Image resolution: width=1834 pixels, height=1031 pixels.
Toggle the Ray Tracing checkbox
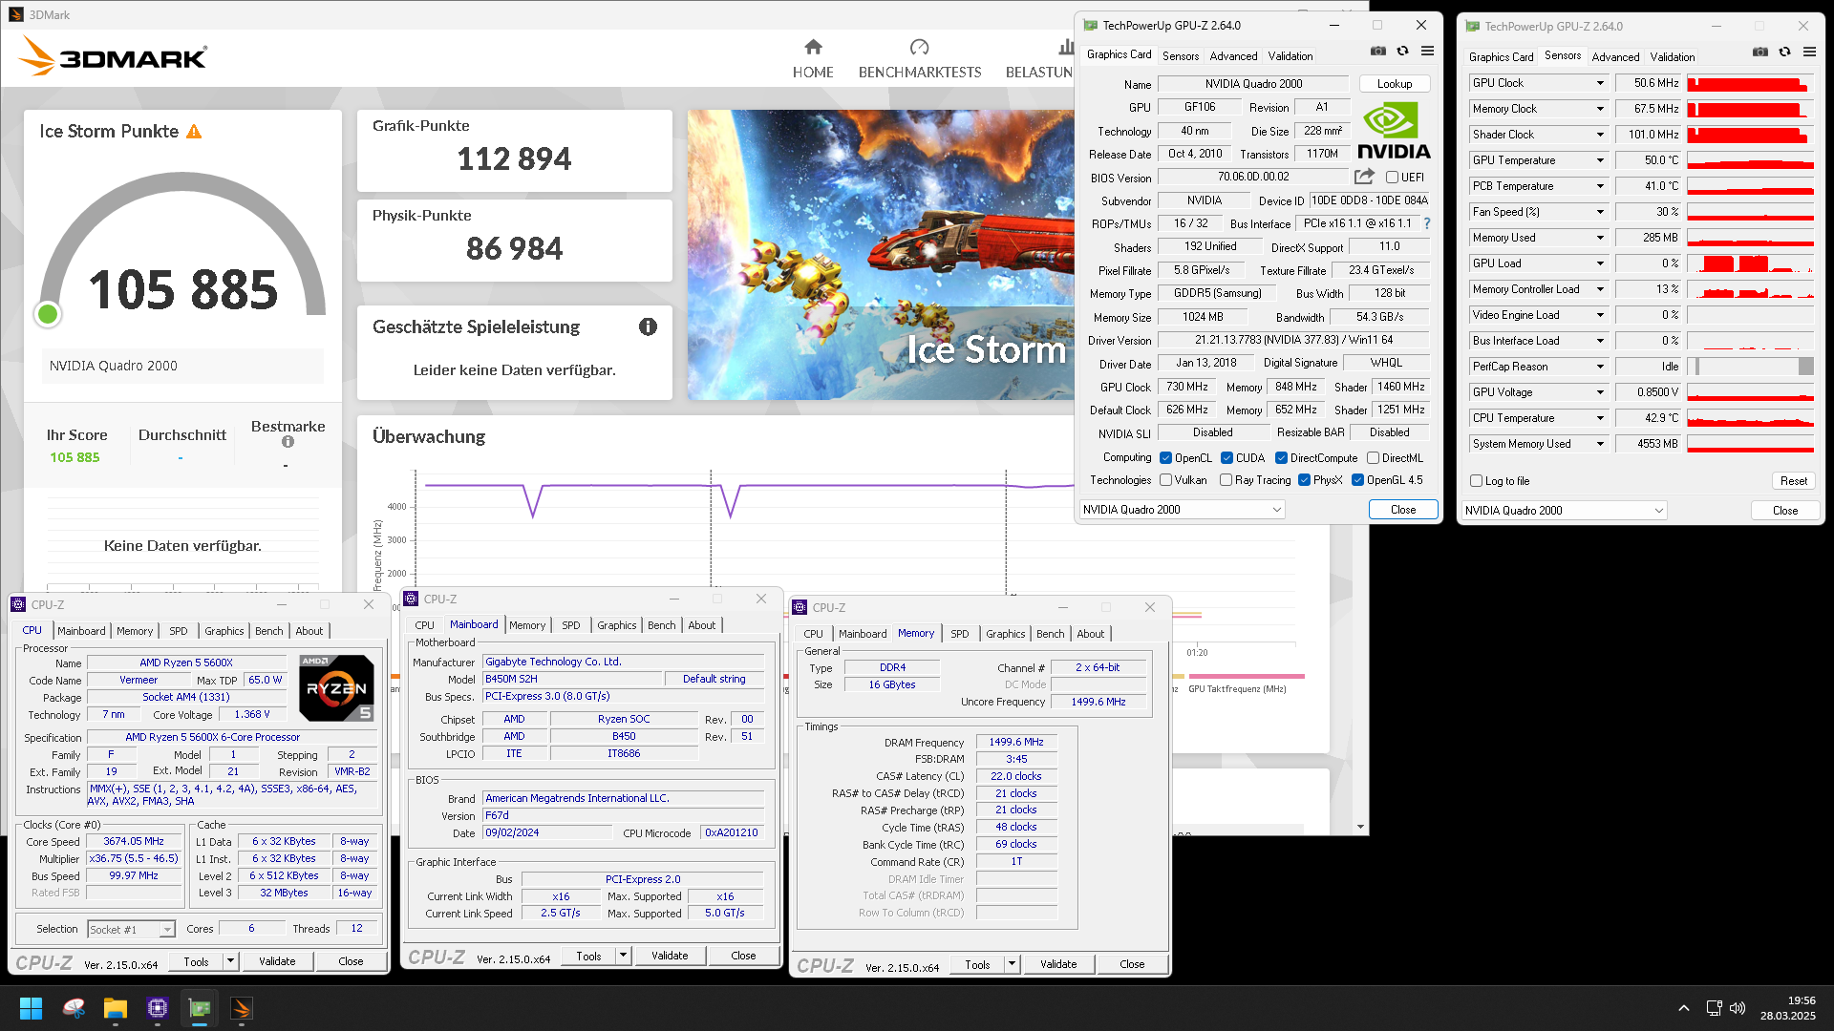click(1226, 480)
